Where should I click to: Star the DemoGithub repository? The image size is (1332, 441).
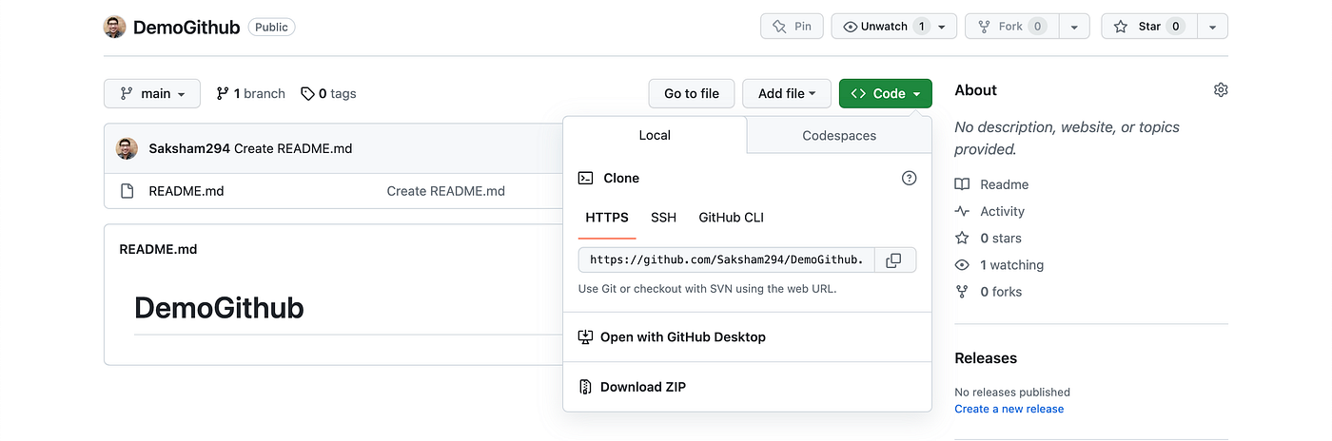pyautogui.click(x=1148, y=27)
